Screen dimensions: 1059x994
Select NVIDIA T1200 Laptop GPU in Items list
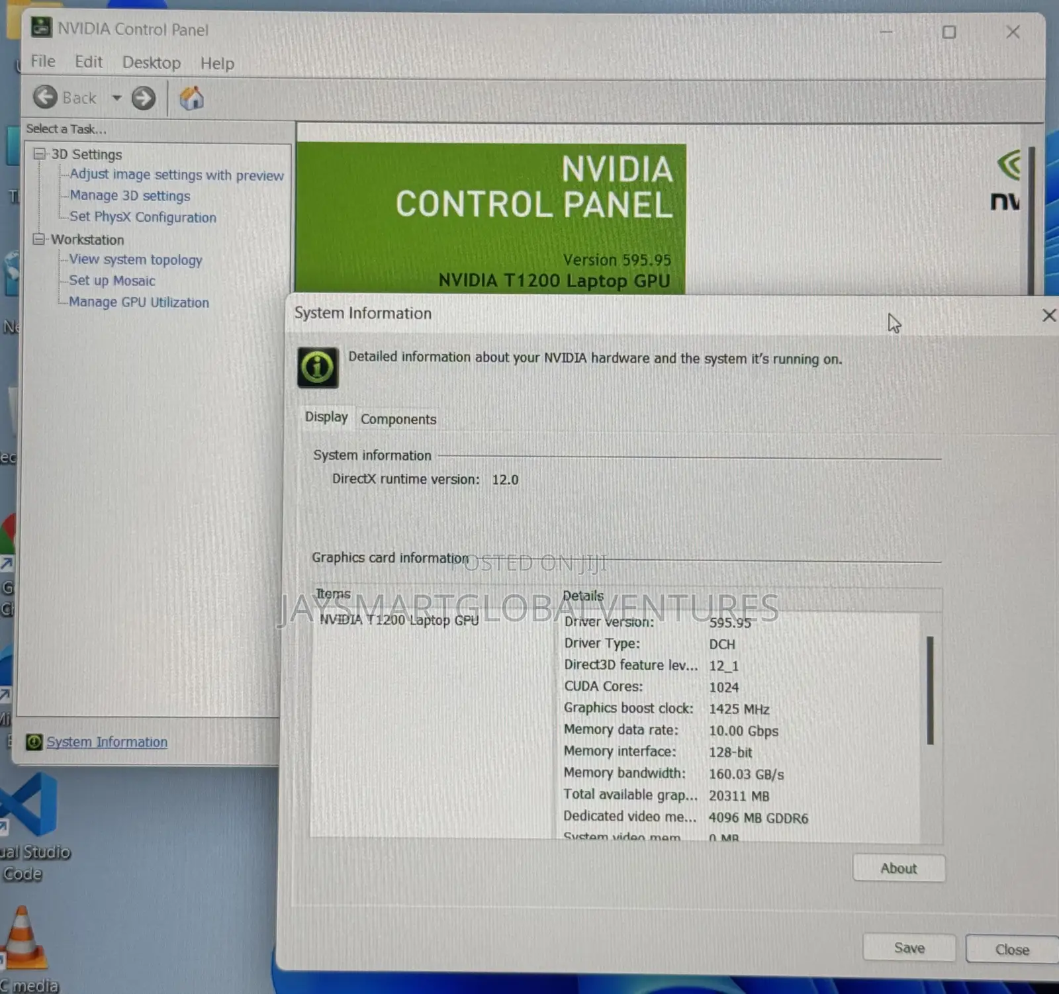coord(399,620)
